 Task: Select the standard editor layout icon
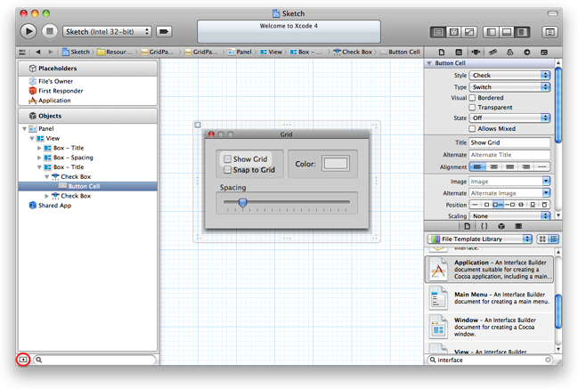pyautogui.click(x=438, y=31)
